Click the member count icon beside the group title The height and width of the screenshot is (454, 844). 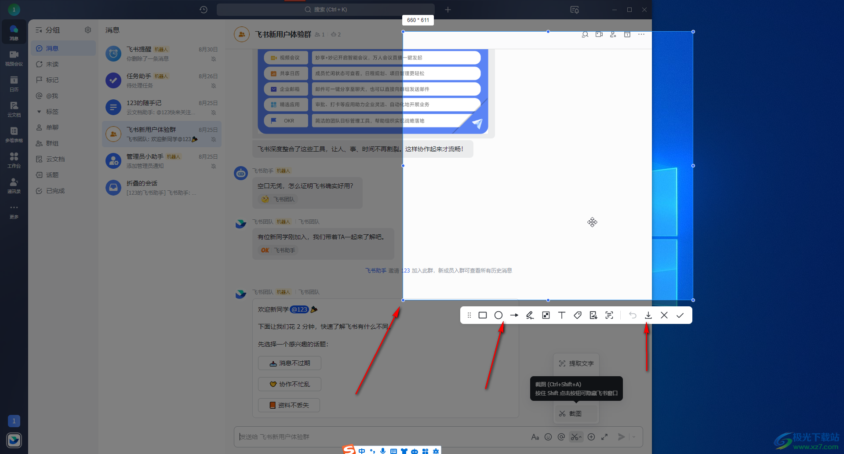pos(320,34)
